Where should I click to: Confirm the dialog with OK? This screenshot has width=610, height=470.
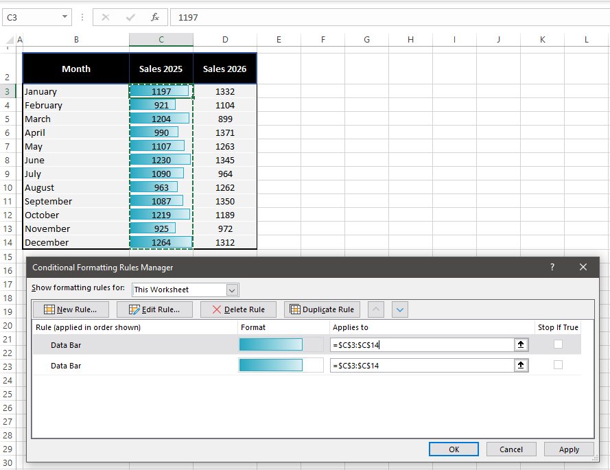point(454,449)
